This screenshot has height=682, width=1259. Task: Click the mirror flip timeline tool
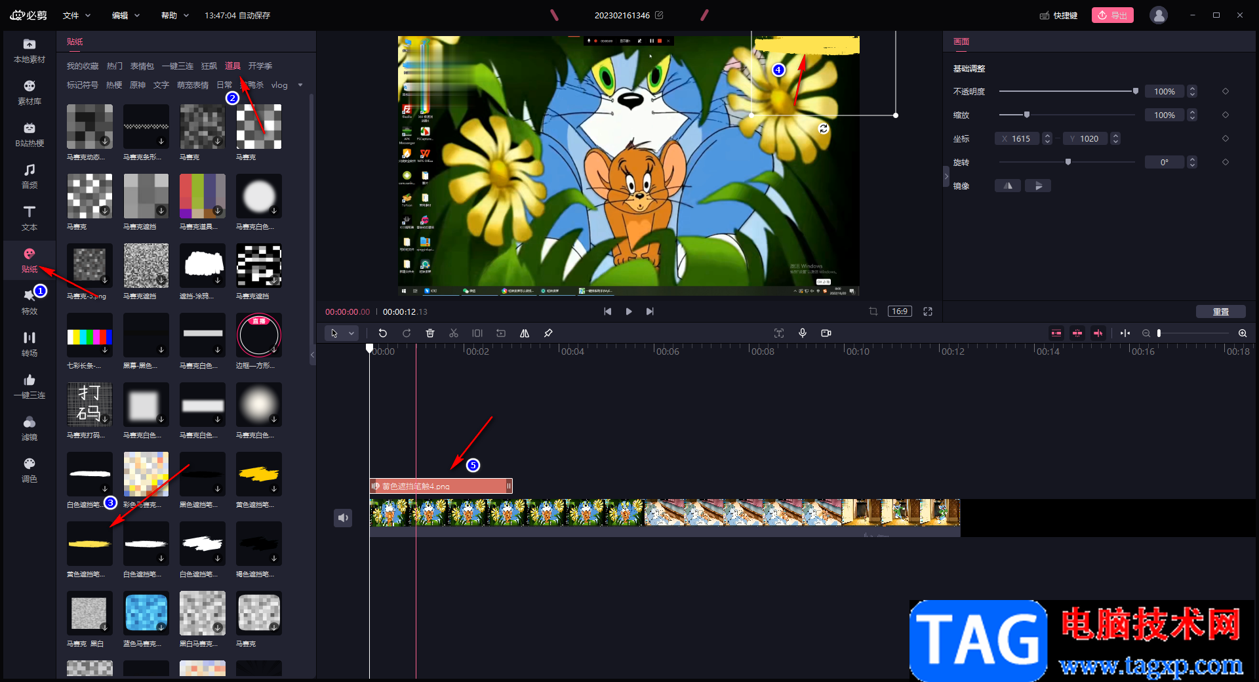(x=525, y=333)
